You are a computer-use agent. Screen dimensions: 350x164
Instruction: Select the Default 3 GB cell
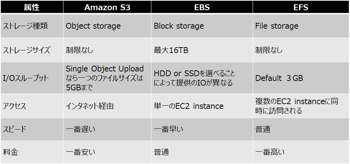(x=301, y=78)
